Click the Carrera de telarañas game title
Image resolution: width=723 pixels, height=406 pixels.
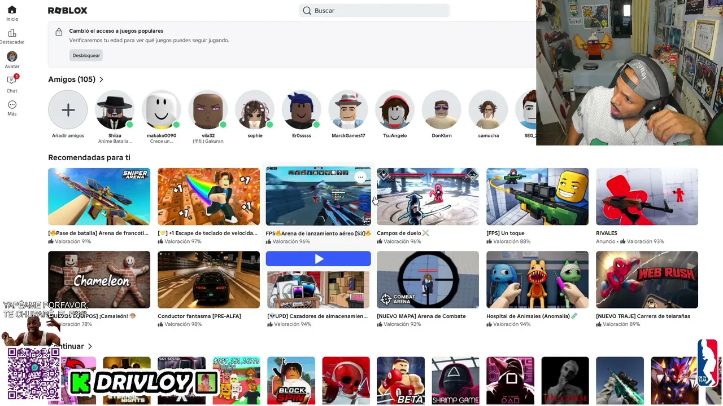pyautogui.click(x=643, y=316)
